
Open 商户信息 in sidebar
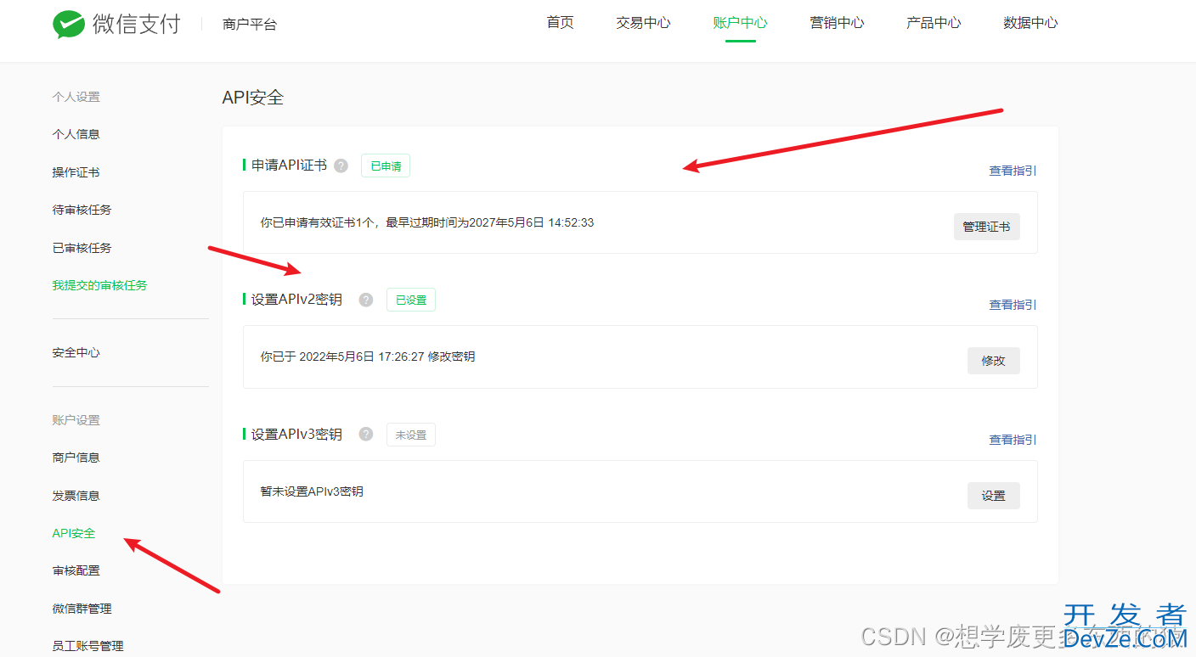coord(76,458)
